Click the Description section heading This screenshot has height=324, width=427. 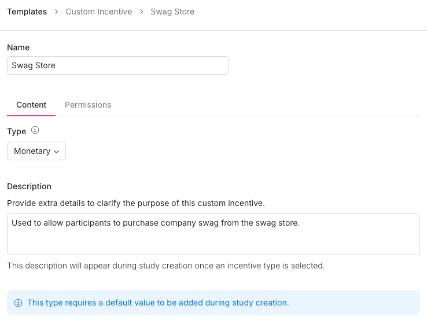pyautogui.click(x=29, y=186)
